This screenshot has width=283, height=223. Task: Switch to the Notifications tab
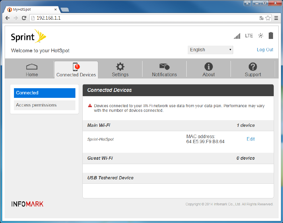click(164, 70)
